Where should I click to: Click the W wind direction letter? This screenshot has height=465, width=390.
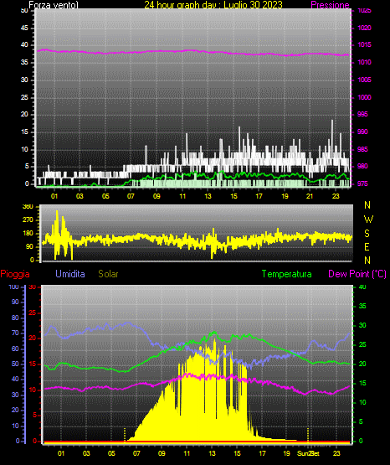368,220
